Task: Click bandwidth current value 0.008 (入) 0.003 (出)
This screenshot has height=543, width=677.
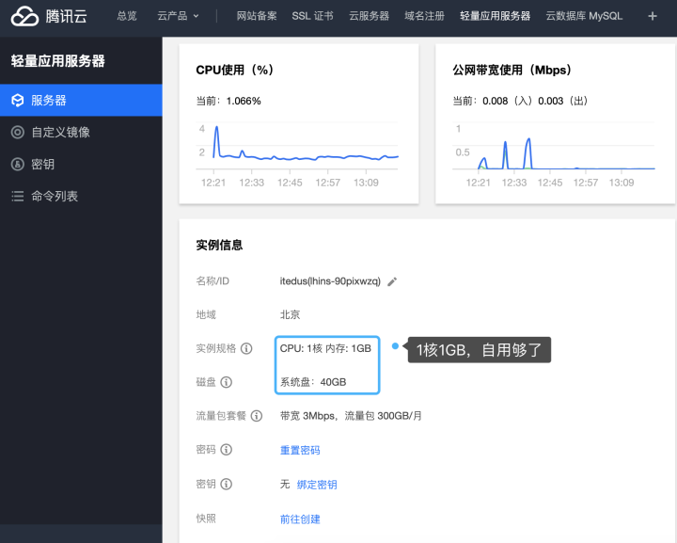Action: tap(535, 101)
